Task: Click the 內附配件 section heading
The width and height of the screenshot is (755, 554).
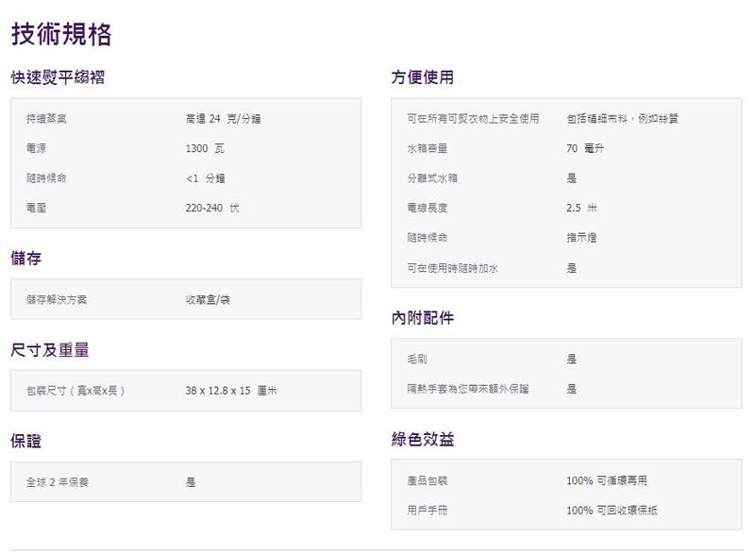Action: [422, 318]
